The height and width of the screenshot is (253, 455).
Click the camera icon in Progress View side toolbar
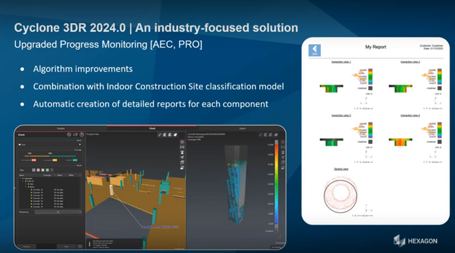[x=182, y=167]
